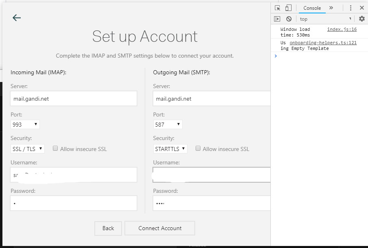Click the Incoming Mail (IMAP) label

tap(39, 72)
